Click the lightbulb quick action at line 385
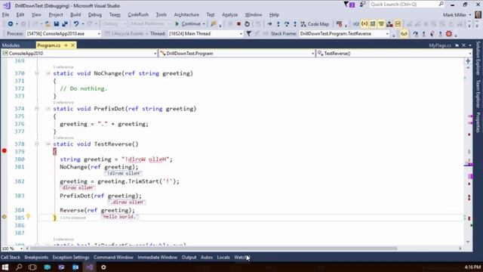 click(x=29, y=217)
